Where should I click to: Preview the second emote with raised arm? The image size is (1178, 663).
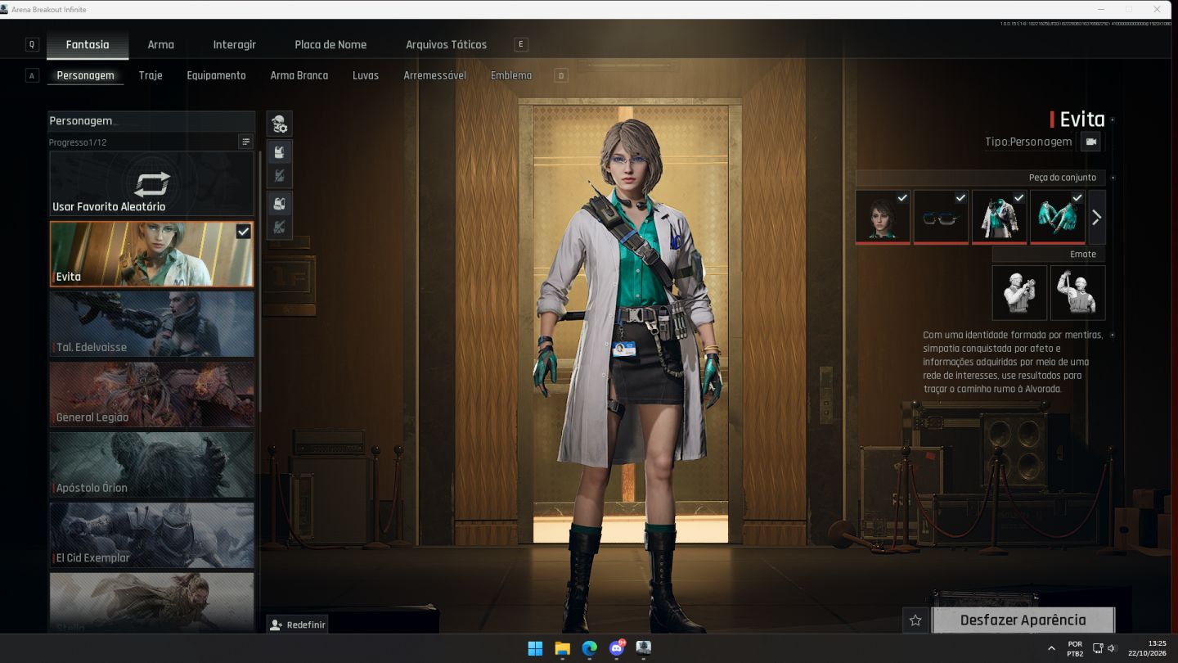click(x=1078, y=292)
